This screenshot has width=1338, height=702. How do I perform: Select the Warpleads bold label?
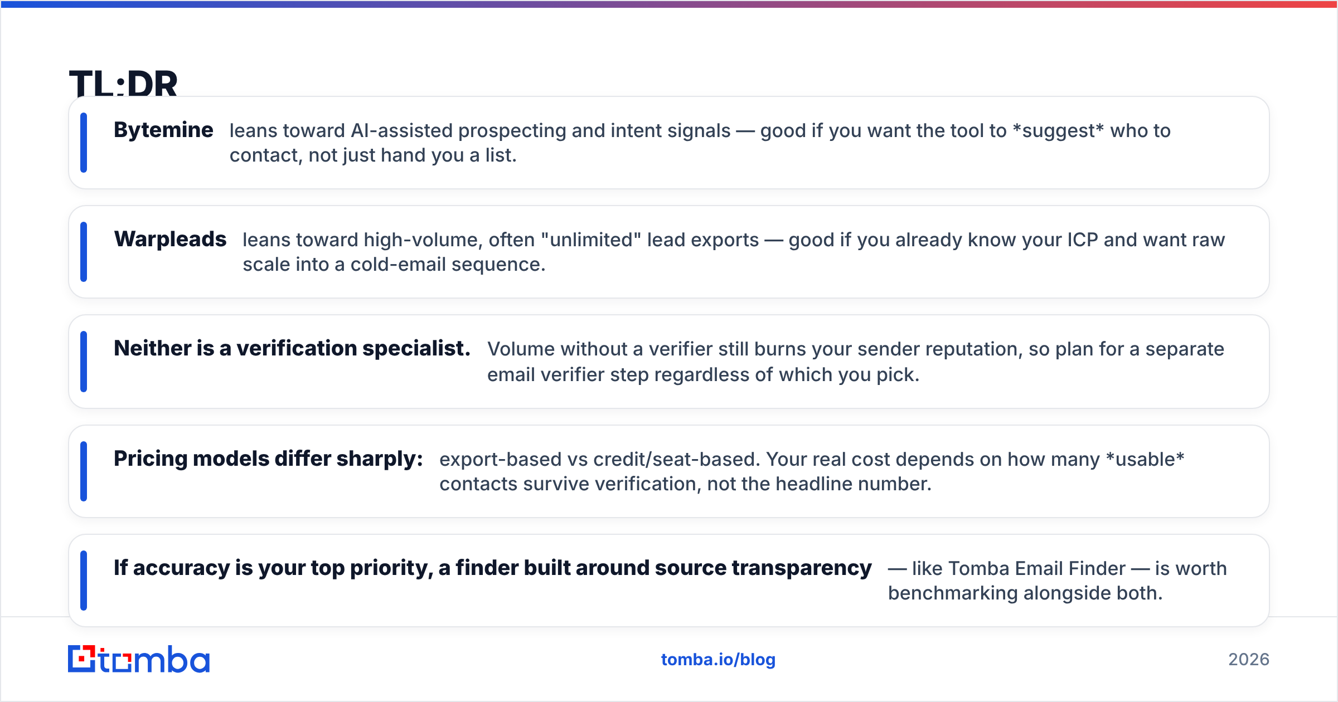pos(170,239)
